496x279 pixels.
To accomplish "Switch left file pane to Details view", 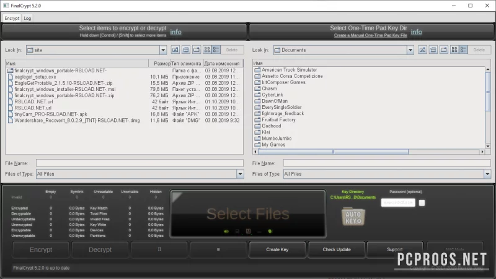I will click(216, 50).
